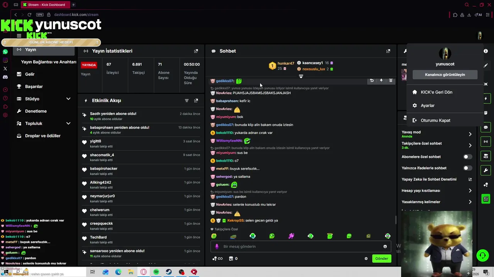Open the Etkinlik Akışı filter icon
The height and width of the screenshot is (277, 494).
187,100
